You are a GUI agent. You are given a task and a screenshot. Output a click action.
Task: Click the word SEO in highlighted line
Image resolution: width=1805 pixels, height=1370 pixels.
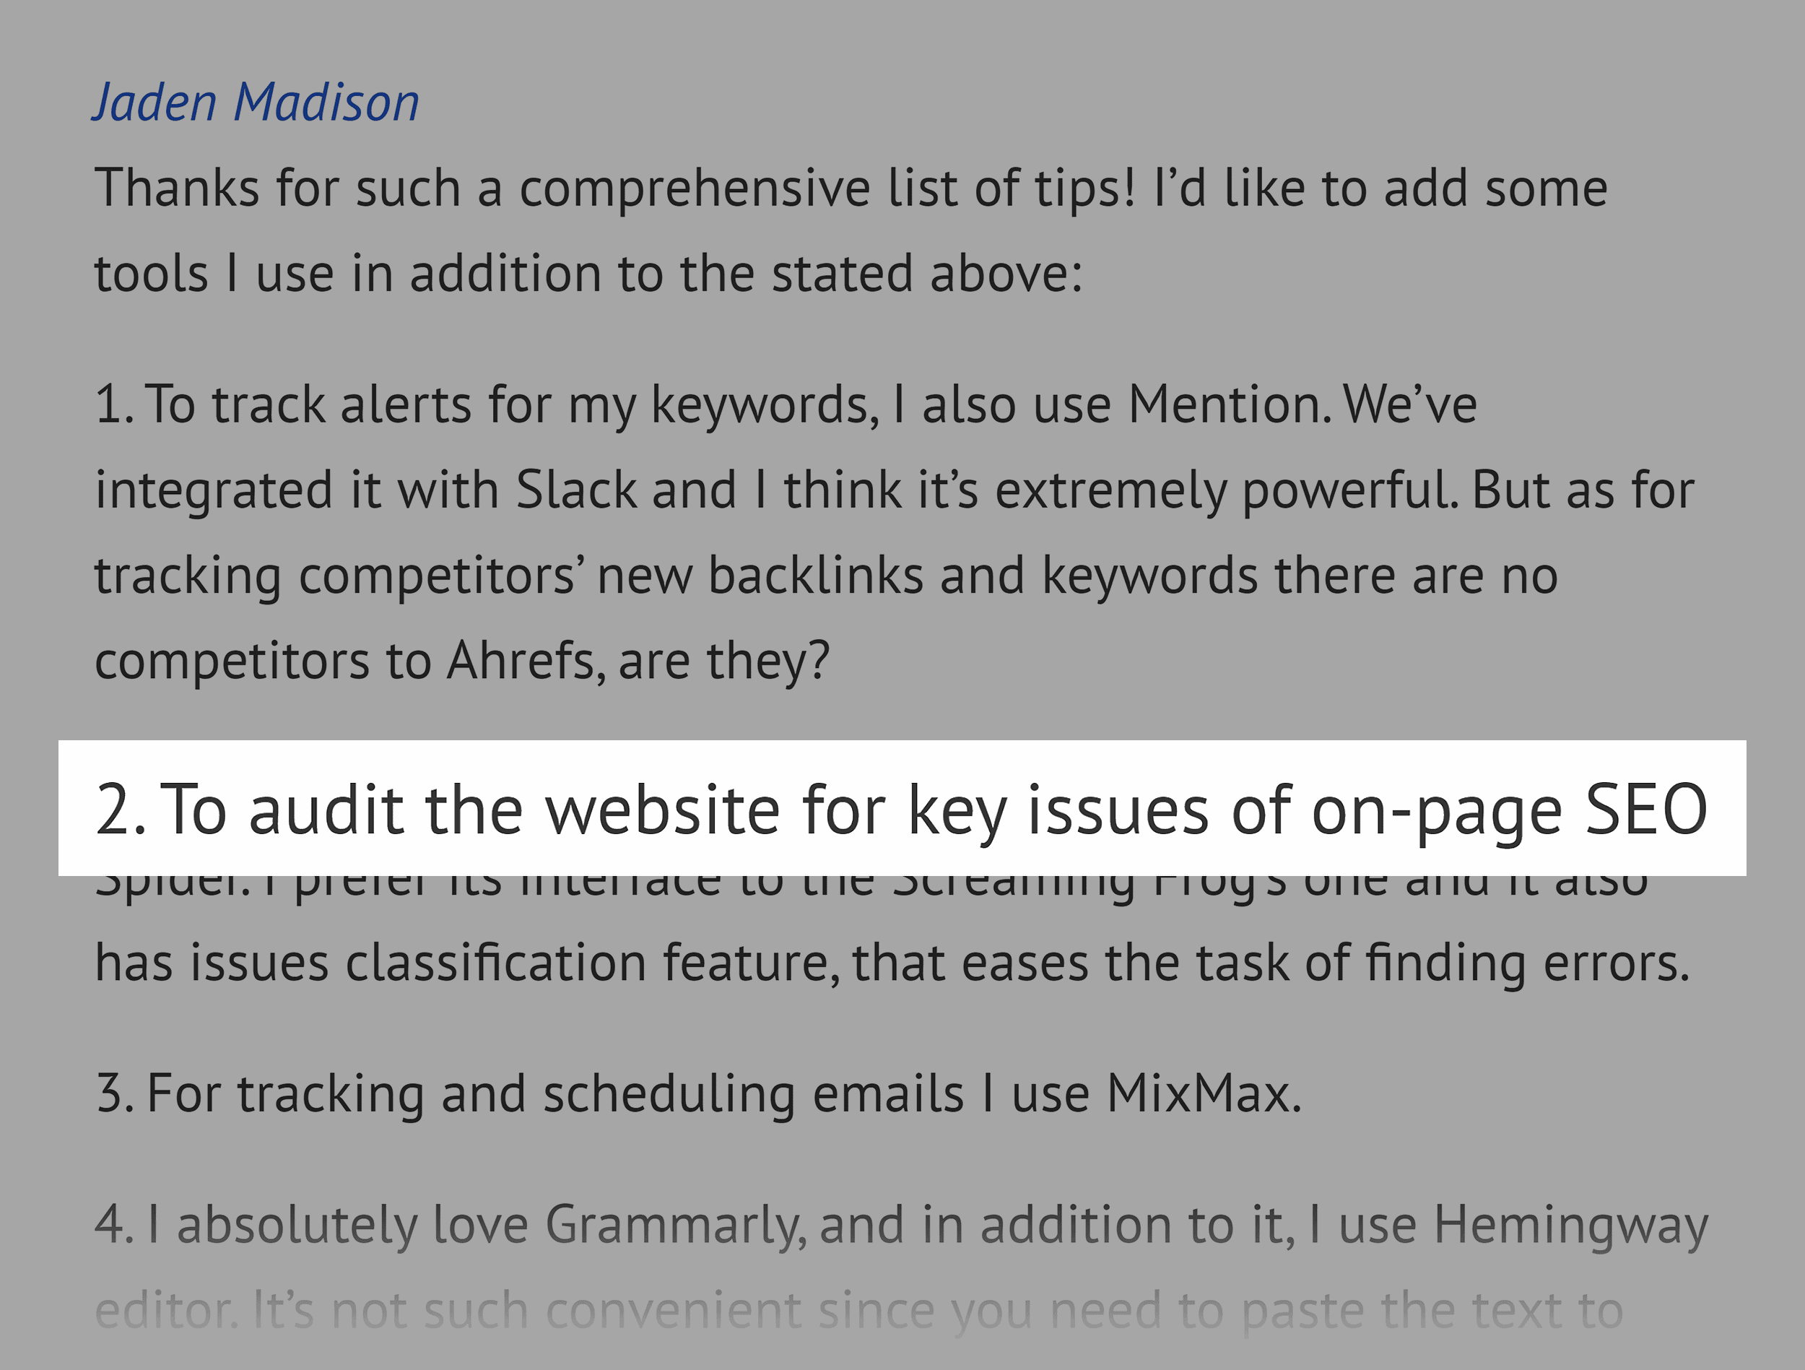pos(1646,809)
